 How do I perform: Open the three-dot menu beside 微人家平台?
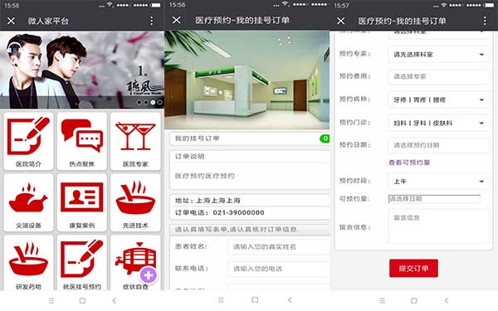(152, 21)
